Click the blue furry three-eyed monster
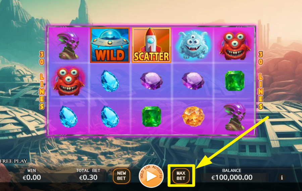The width and height of the screenshot is (302, 191). [193, 45]
